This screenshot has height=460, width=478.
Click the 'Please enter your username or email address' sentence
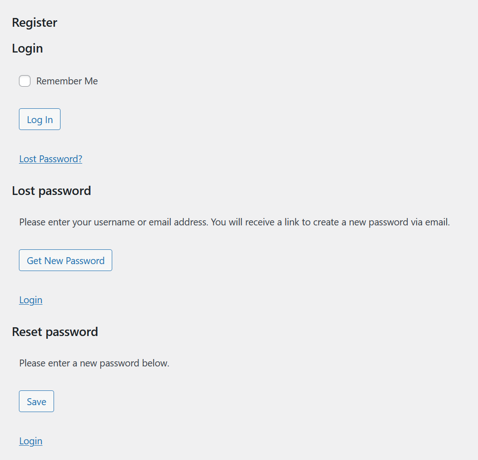click(x=114, y=222)
